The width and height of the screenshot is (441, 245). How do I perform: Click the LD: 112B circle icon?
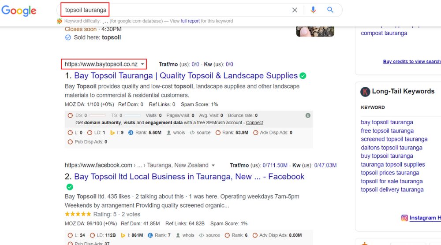[x=92, y=235]
